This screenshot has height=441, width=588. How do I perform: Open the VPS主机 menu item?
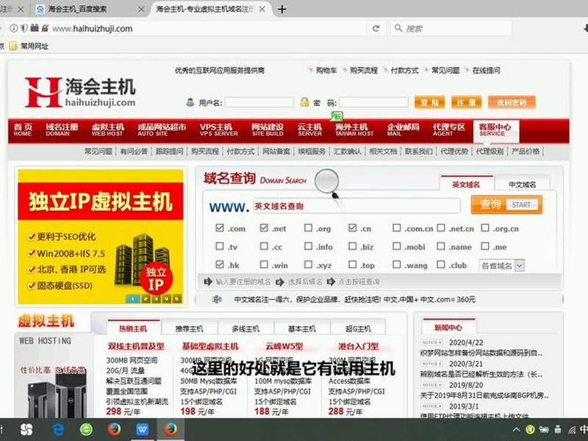[218, 130]
